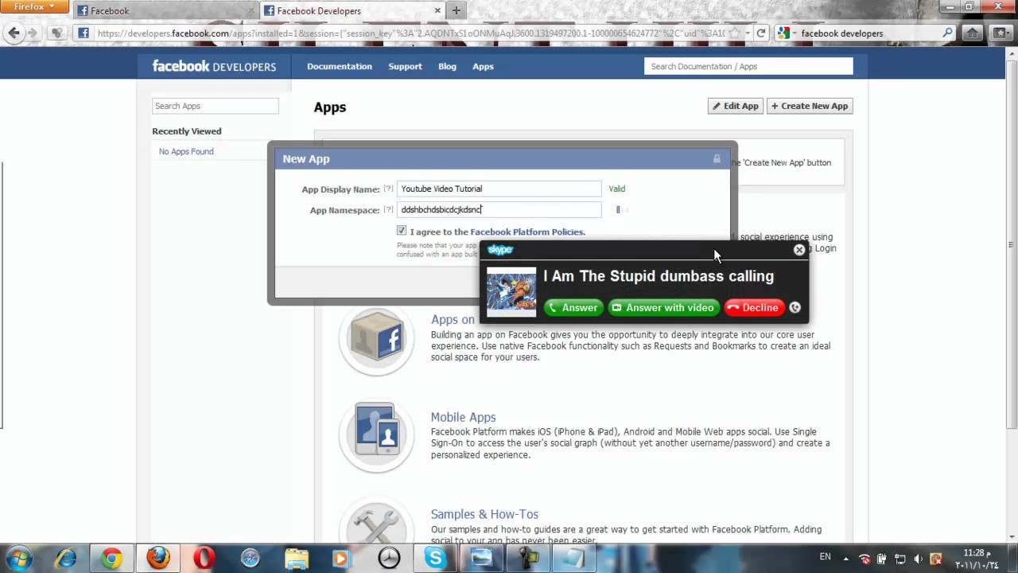Viewport: 1018px width, 573px height.
Task: Click the lock icon in New App dialog
Action: tap(717, 158)
